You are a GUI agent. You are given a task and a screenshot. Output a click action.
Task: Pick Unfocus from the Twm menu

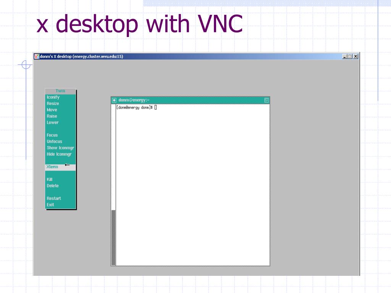(60, 142)
